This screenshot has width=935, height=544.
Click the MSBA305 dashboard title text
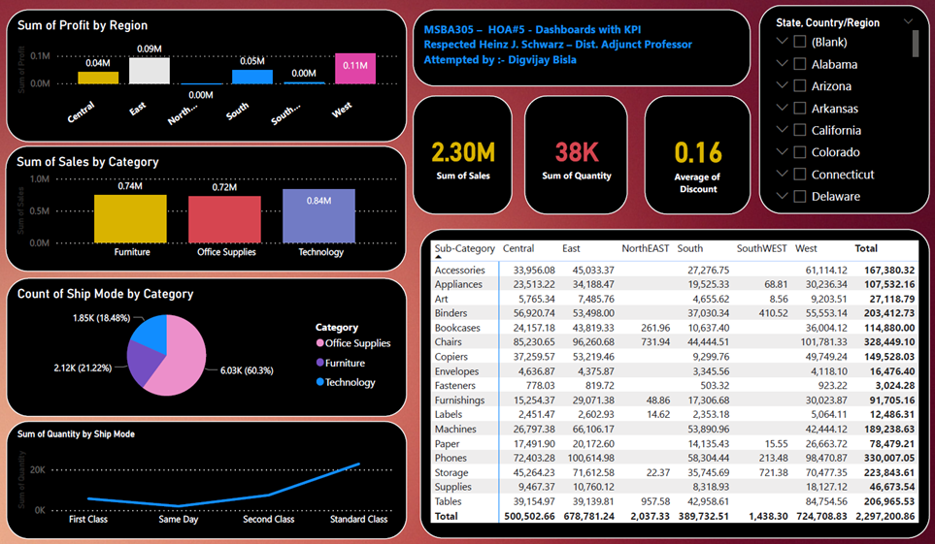532,29
